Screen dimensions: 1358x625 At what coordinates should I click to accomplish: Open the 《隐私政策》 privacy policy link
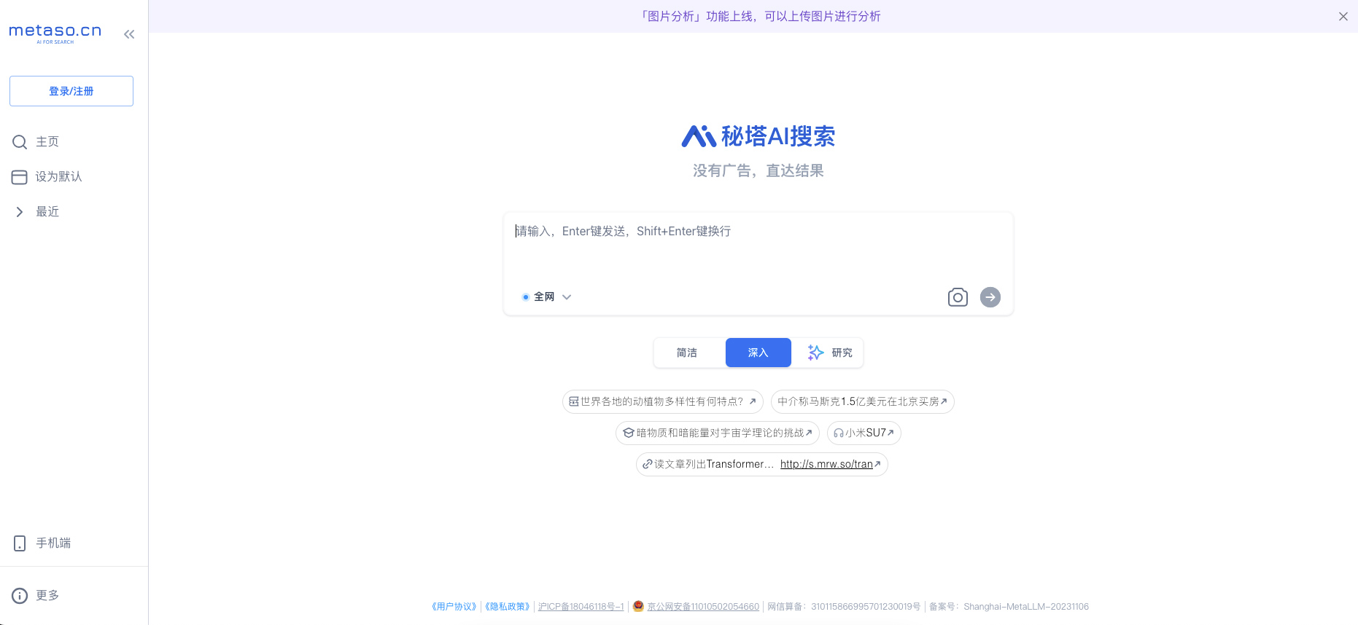coord(508,607)
